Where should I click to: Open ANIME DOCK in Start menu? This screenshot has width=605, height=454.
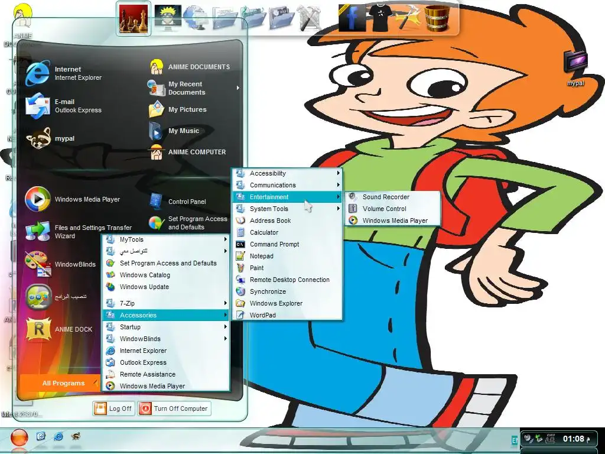[60, 329]
